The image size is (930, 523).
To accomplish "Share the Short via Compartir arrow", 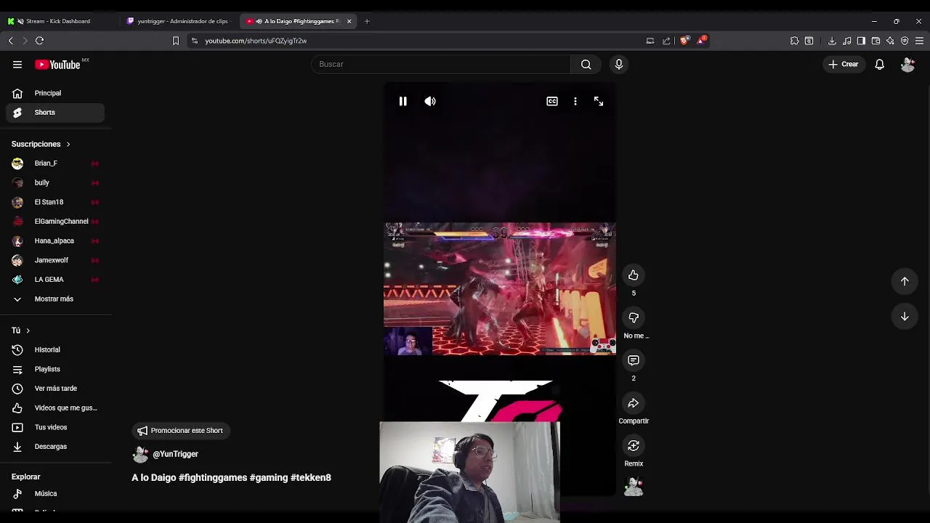I will point(634,403).
